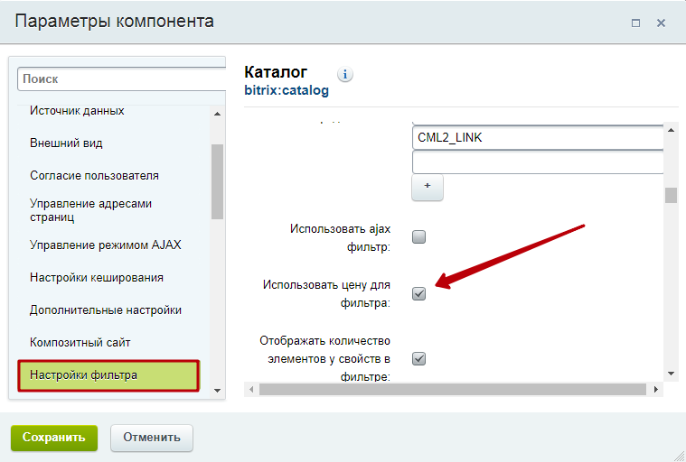Click horizontal scrollbar right arrow
Image resolution: width=686 pixels, height=462 pixels.
tap(656, 389)
